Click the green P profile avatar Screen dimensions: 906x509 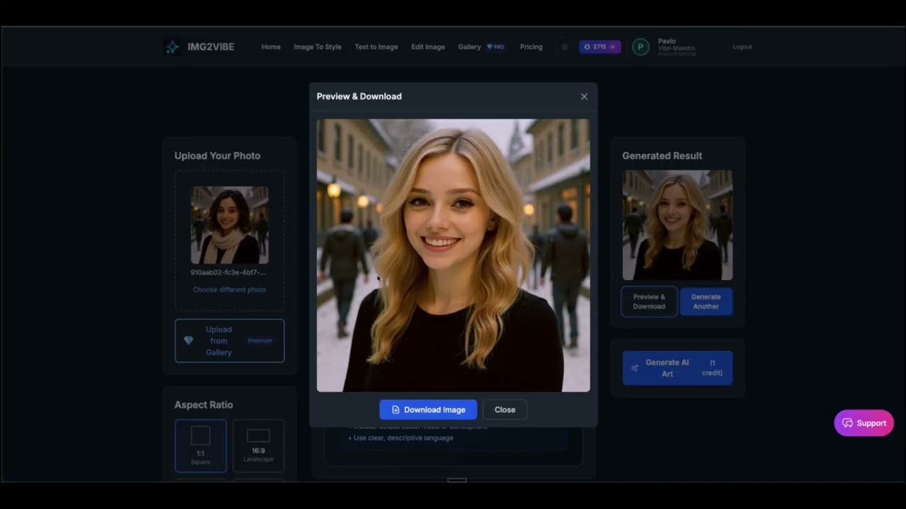pos(641,47)
